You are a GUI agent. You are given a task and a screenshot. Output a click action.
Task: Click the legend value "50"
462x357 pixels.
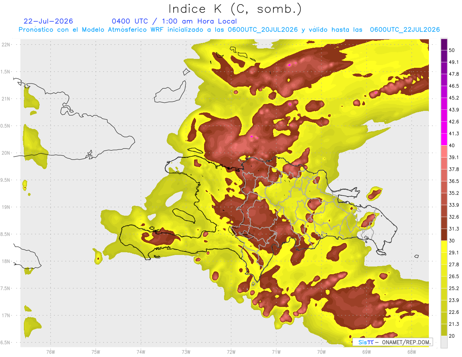click(x=453, y=50)
